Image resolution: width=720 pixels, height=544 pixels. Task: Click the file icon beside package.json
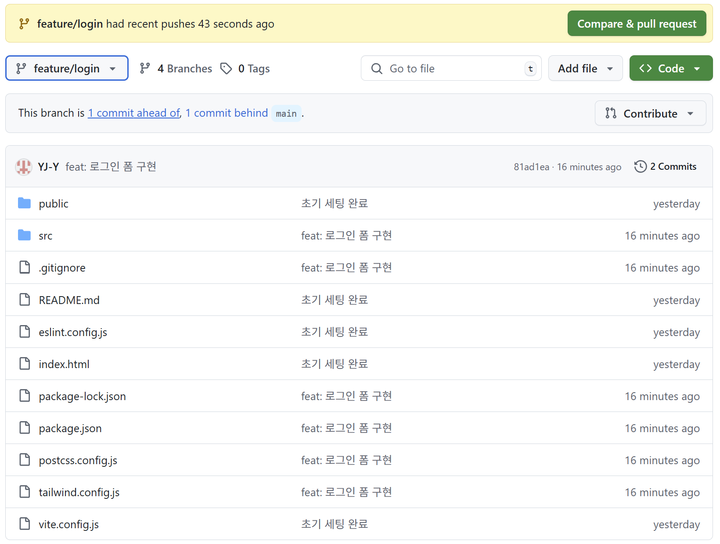click(25, 428)
